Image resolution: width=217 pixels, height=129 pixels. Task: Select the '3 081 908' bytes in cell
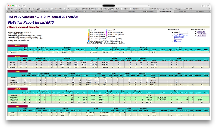92,52
